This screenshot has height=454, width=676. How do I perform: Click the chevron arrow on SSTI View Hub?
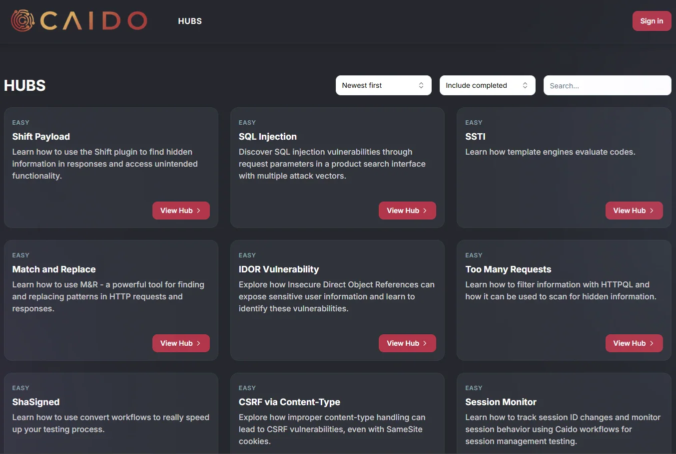(652, 211)
